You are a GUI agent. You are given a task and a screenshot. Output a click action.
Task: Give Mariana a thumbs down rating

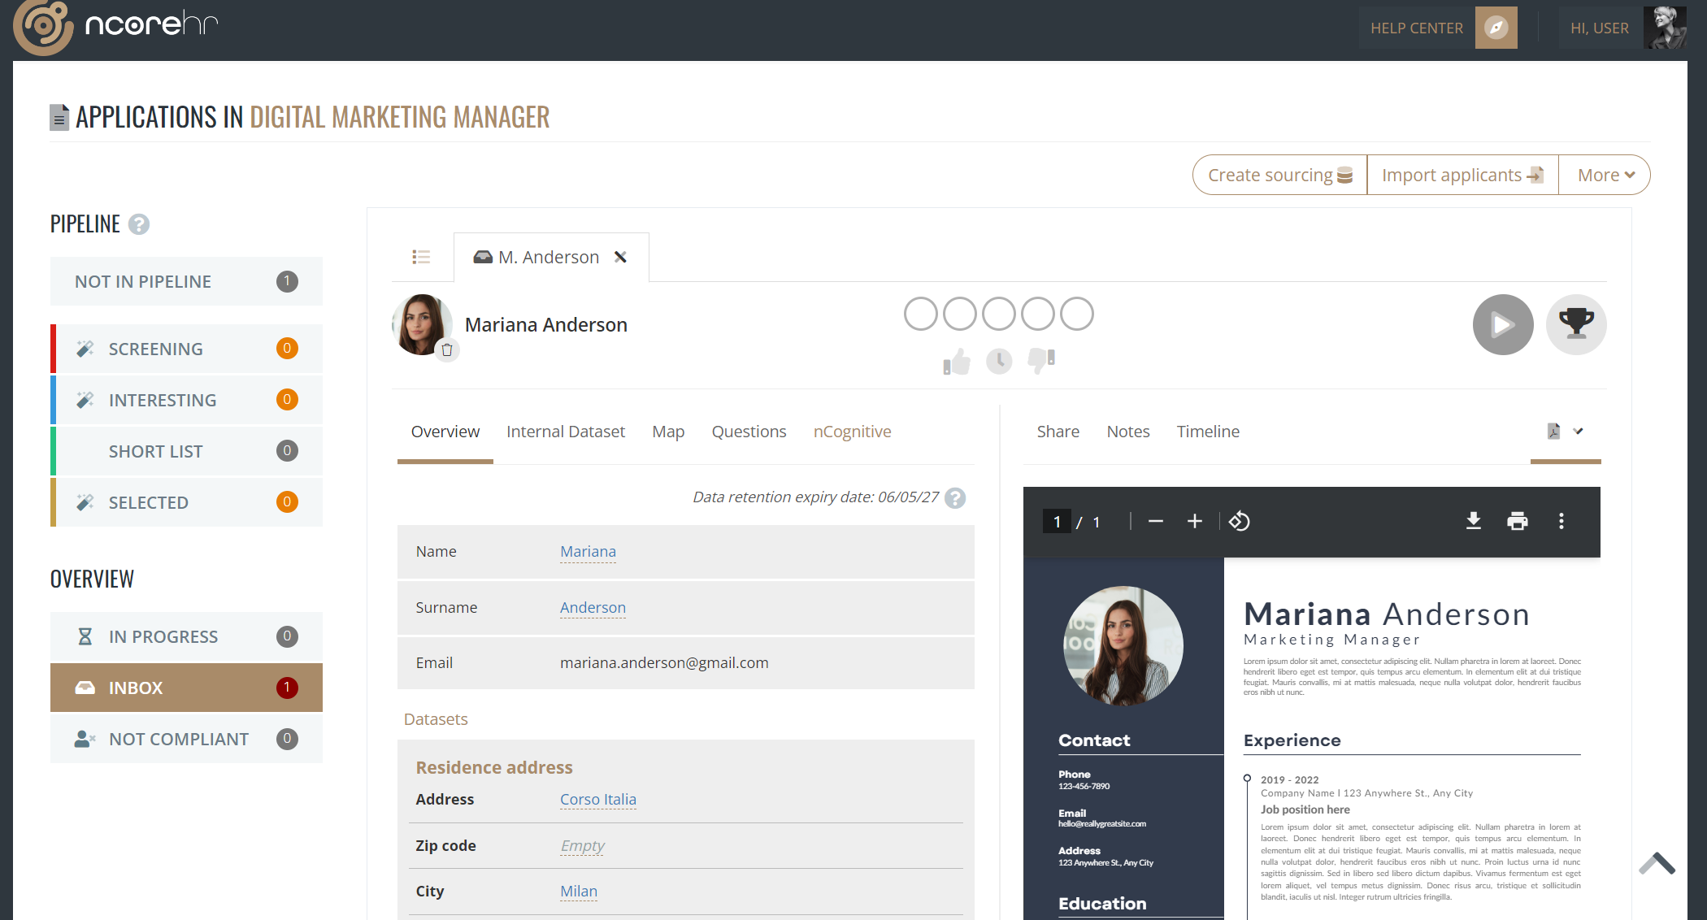pyautogui.click(x=1041, y=361)
